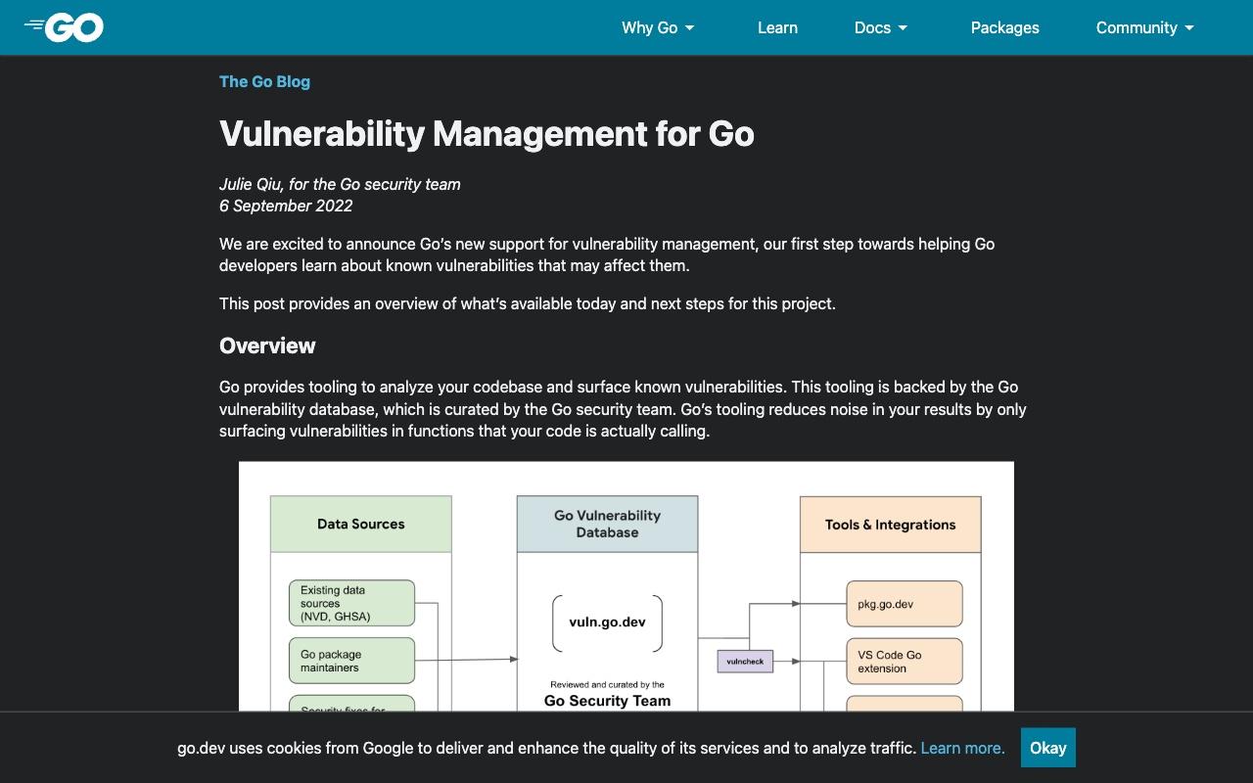
Task: Go to the Packages page
Action: 1004,27
